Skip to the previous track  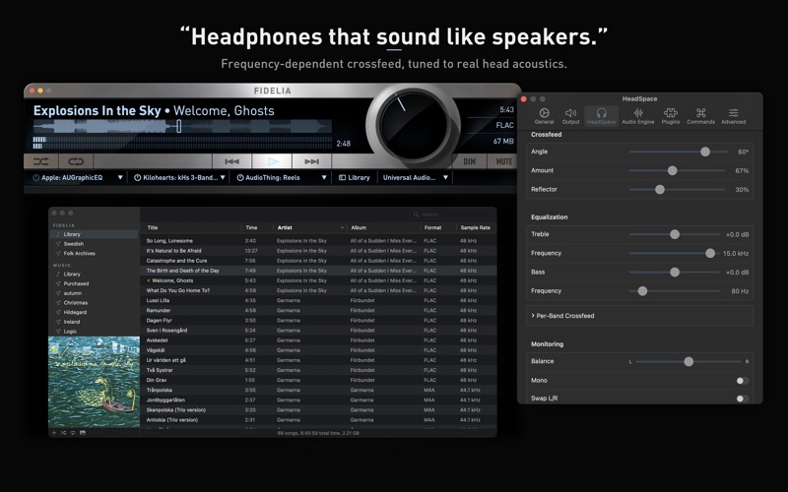[231, 161]
